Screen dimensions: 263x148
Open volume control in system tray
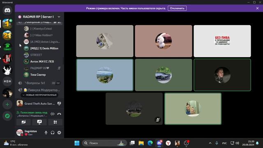237,143
